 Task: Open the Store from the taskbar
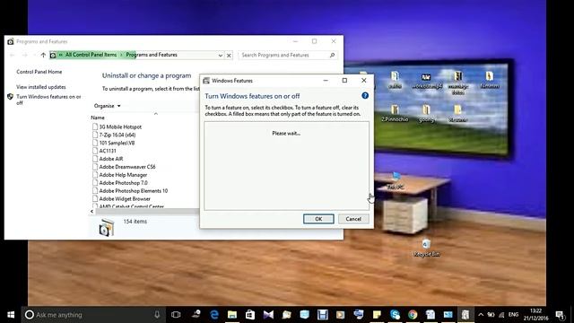click(250, 315)
